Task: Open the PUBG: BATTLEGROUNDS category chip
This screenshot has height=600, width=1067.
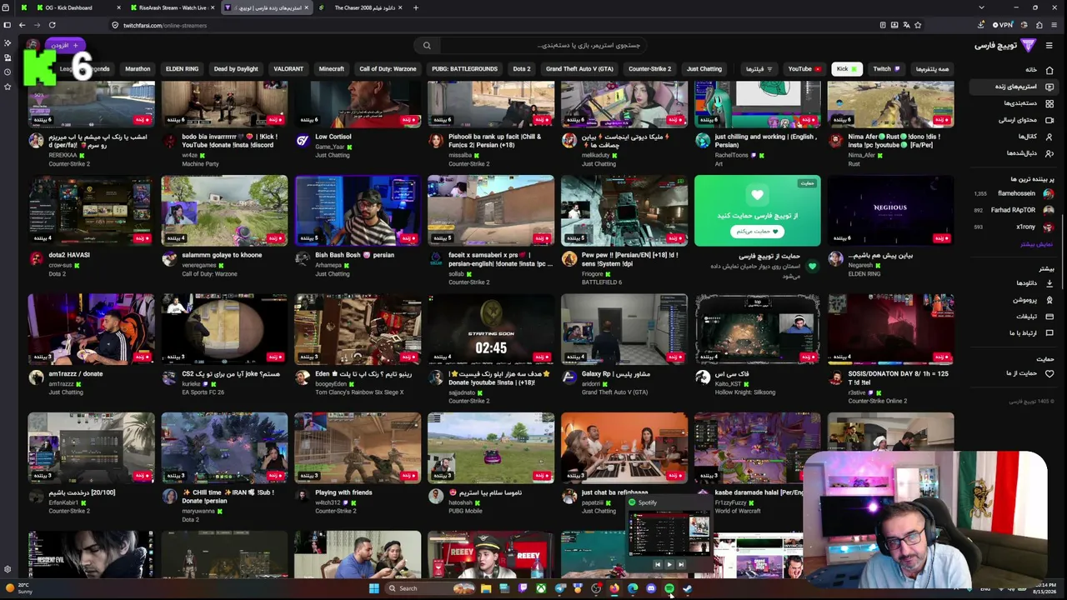Action: coord(464,69)
